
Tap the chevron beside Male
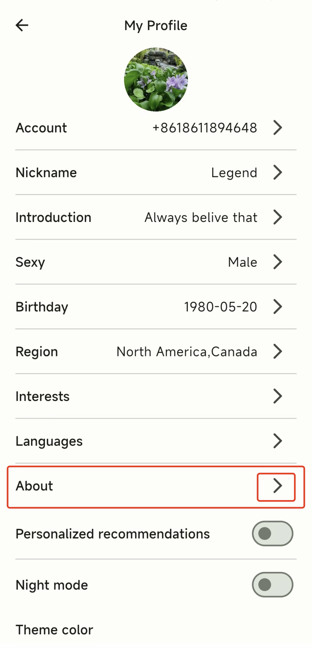coord(277,262)
